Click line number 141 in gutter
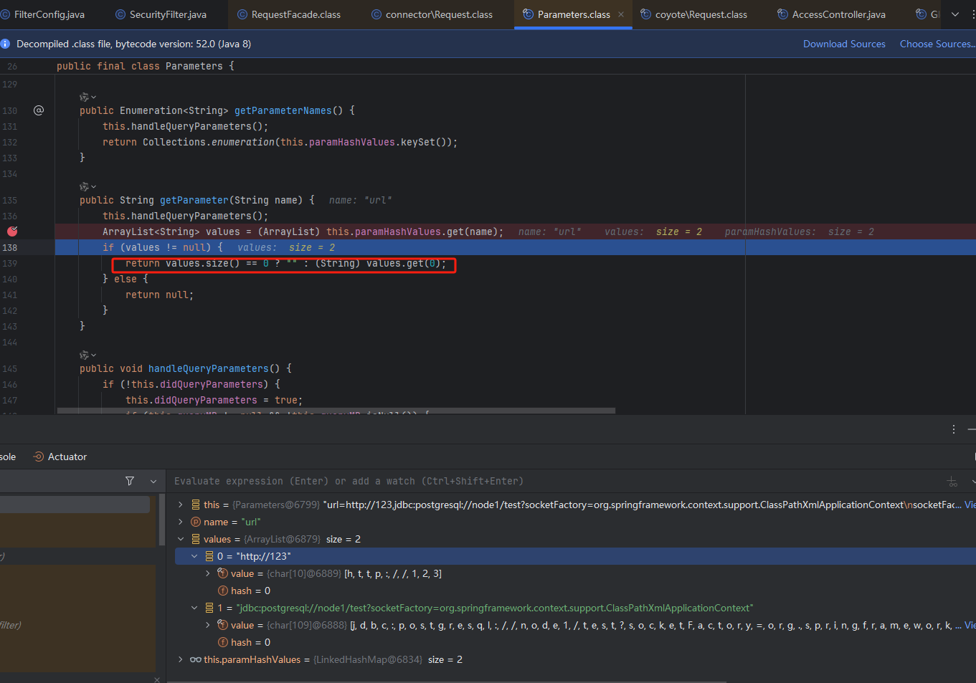 tap(10, 295)
